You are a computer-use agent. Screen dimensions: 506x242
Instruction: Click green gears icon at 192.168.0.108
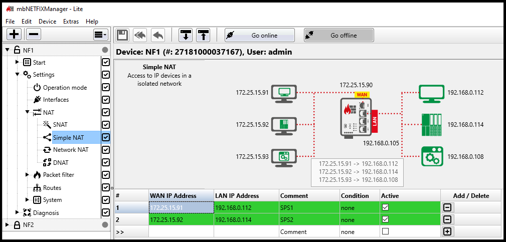coord(432,156)
